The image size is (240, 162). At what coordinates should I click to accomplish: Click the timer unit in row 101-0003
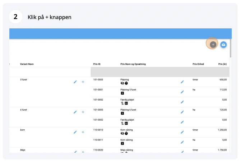(195, 80)
